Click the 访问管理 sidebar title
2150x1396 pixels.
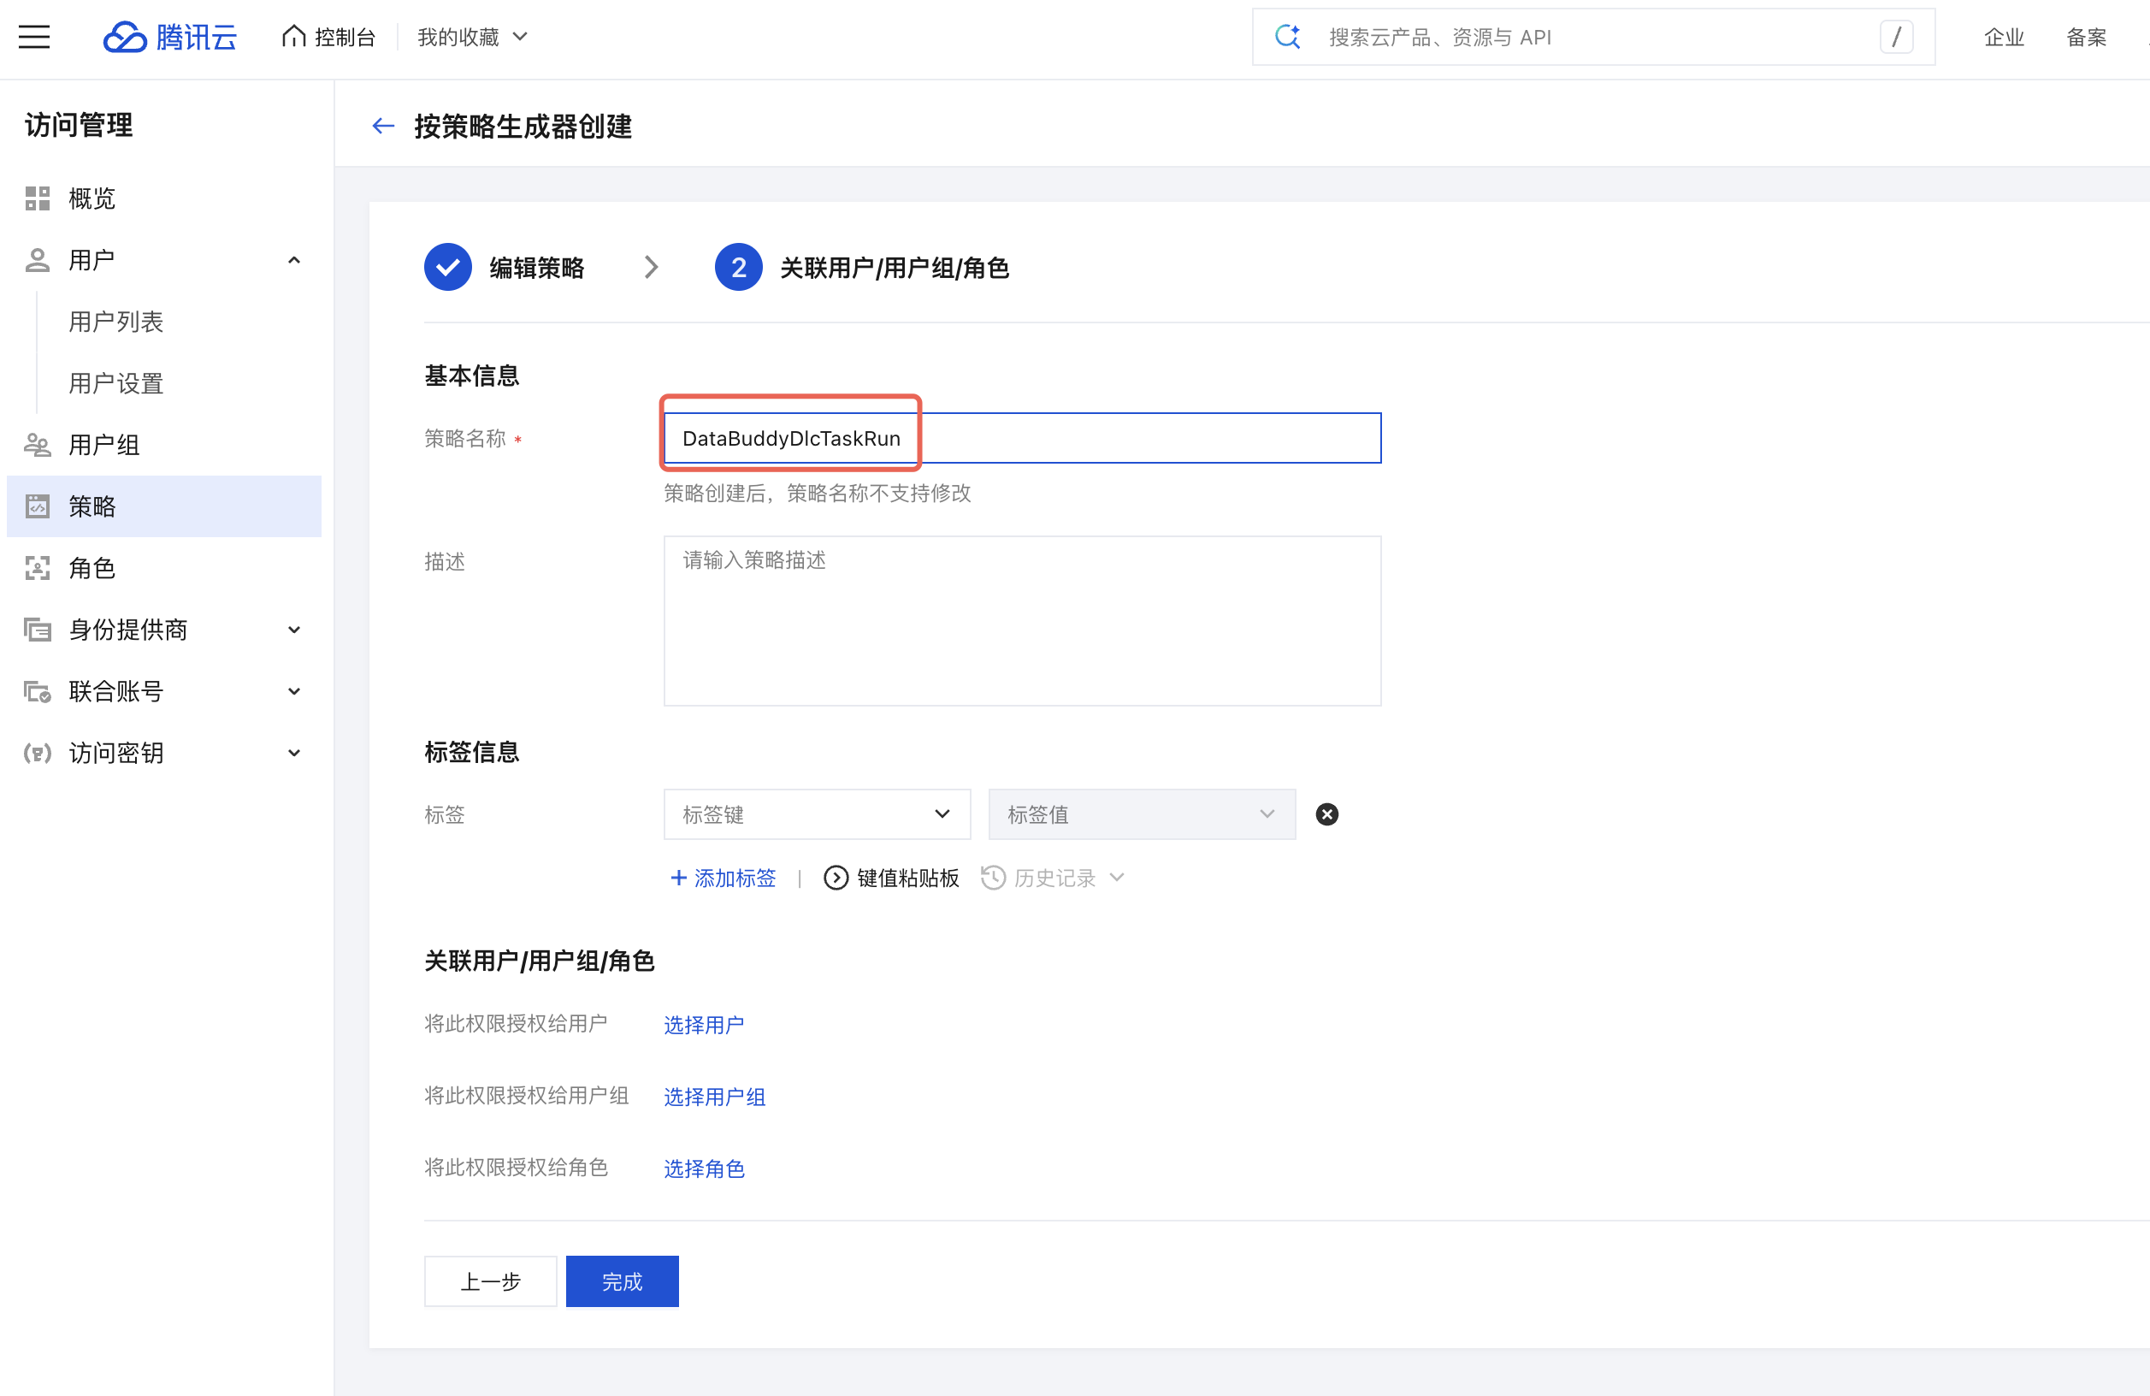[x=79, y=125]
